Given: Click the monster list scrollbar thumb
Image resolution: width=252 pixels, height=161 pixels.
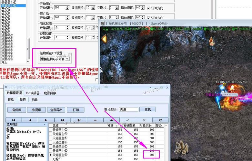Looking at the screenshot, I should pos(28,48).
